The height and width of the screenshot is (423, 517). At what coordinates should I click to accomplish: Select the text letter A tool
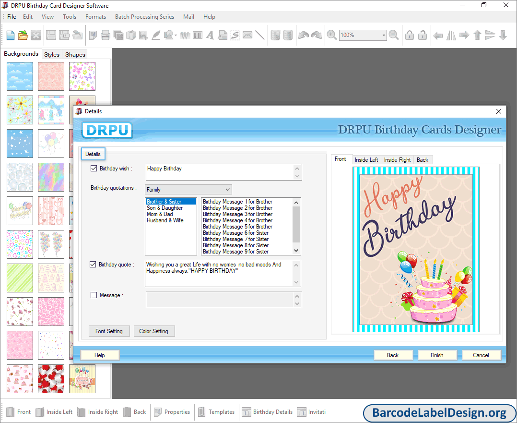[210, 35]
